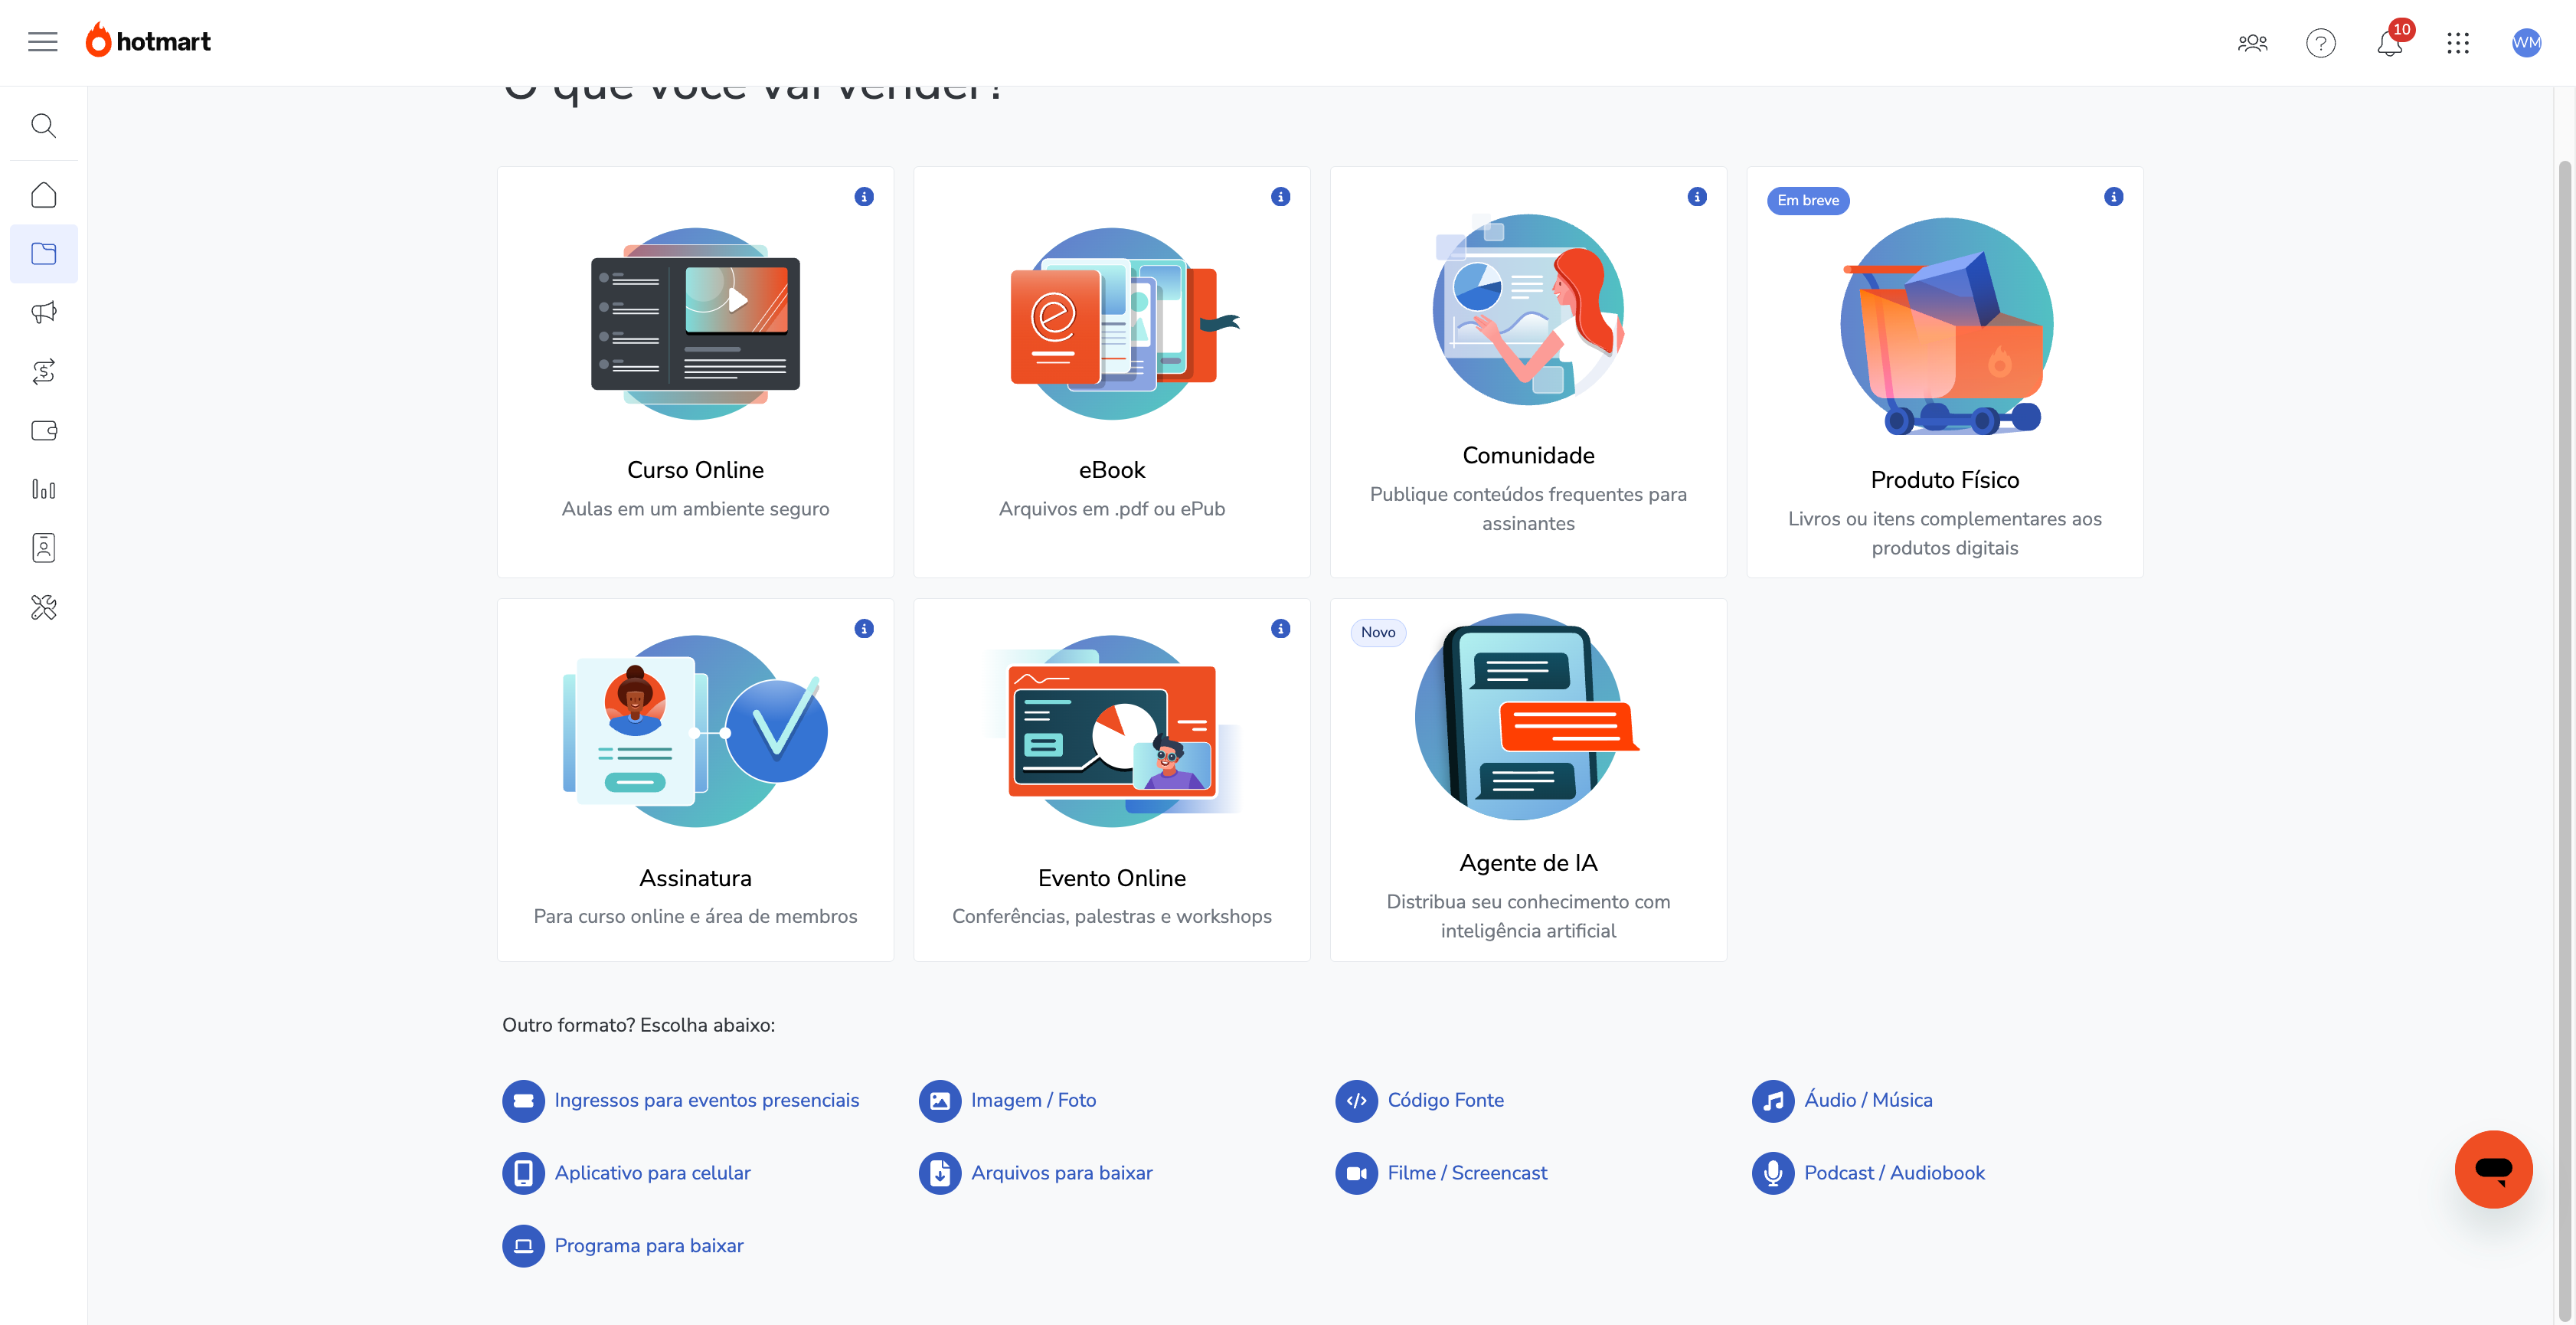Click the Hotmart logo

[148, 41]
